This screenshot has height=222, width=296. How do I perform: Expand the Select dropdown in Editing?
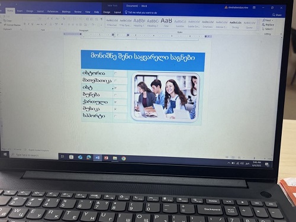click(268, 29)
